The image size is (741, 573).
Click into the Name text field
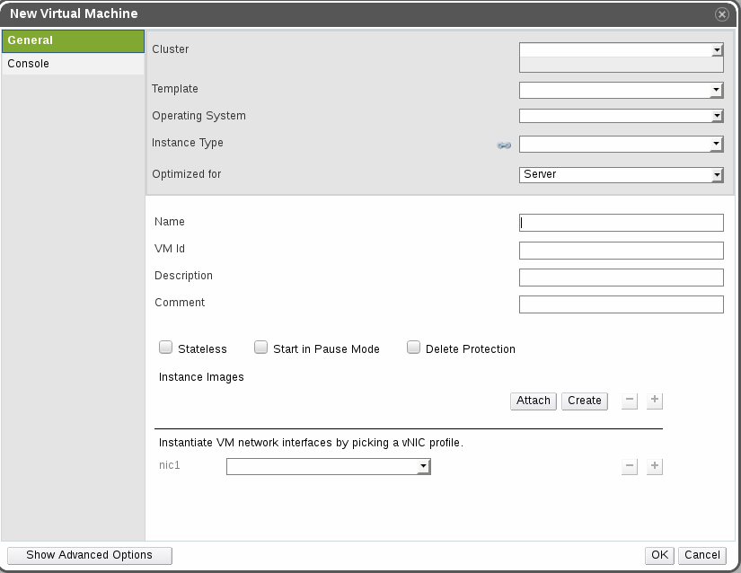pos(622,223)
